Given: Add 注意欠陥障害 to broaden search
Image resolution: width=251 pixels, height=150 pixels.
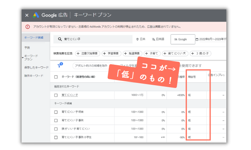Looking at the screenshot, I should click(x=88, y=53).
